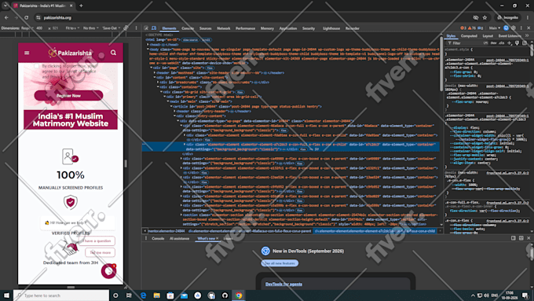Toggle the device toolbar emulation
The height and width of the screenshot is (301, 534).
click(x=154, y=28)
